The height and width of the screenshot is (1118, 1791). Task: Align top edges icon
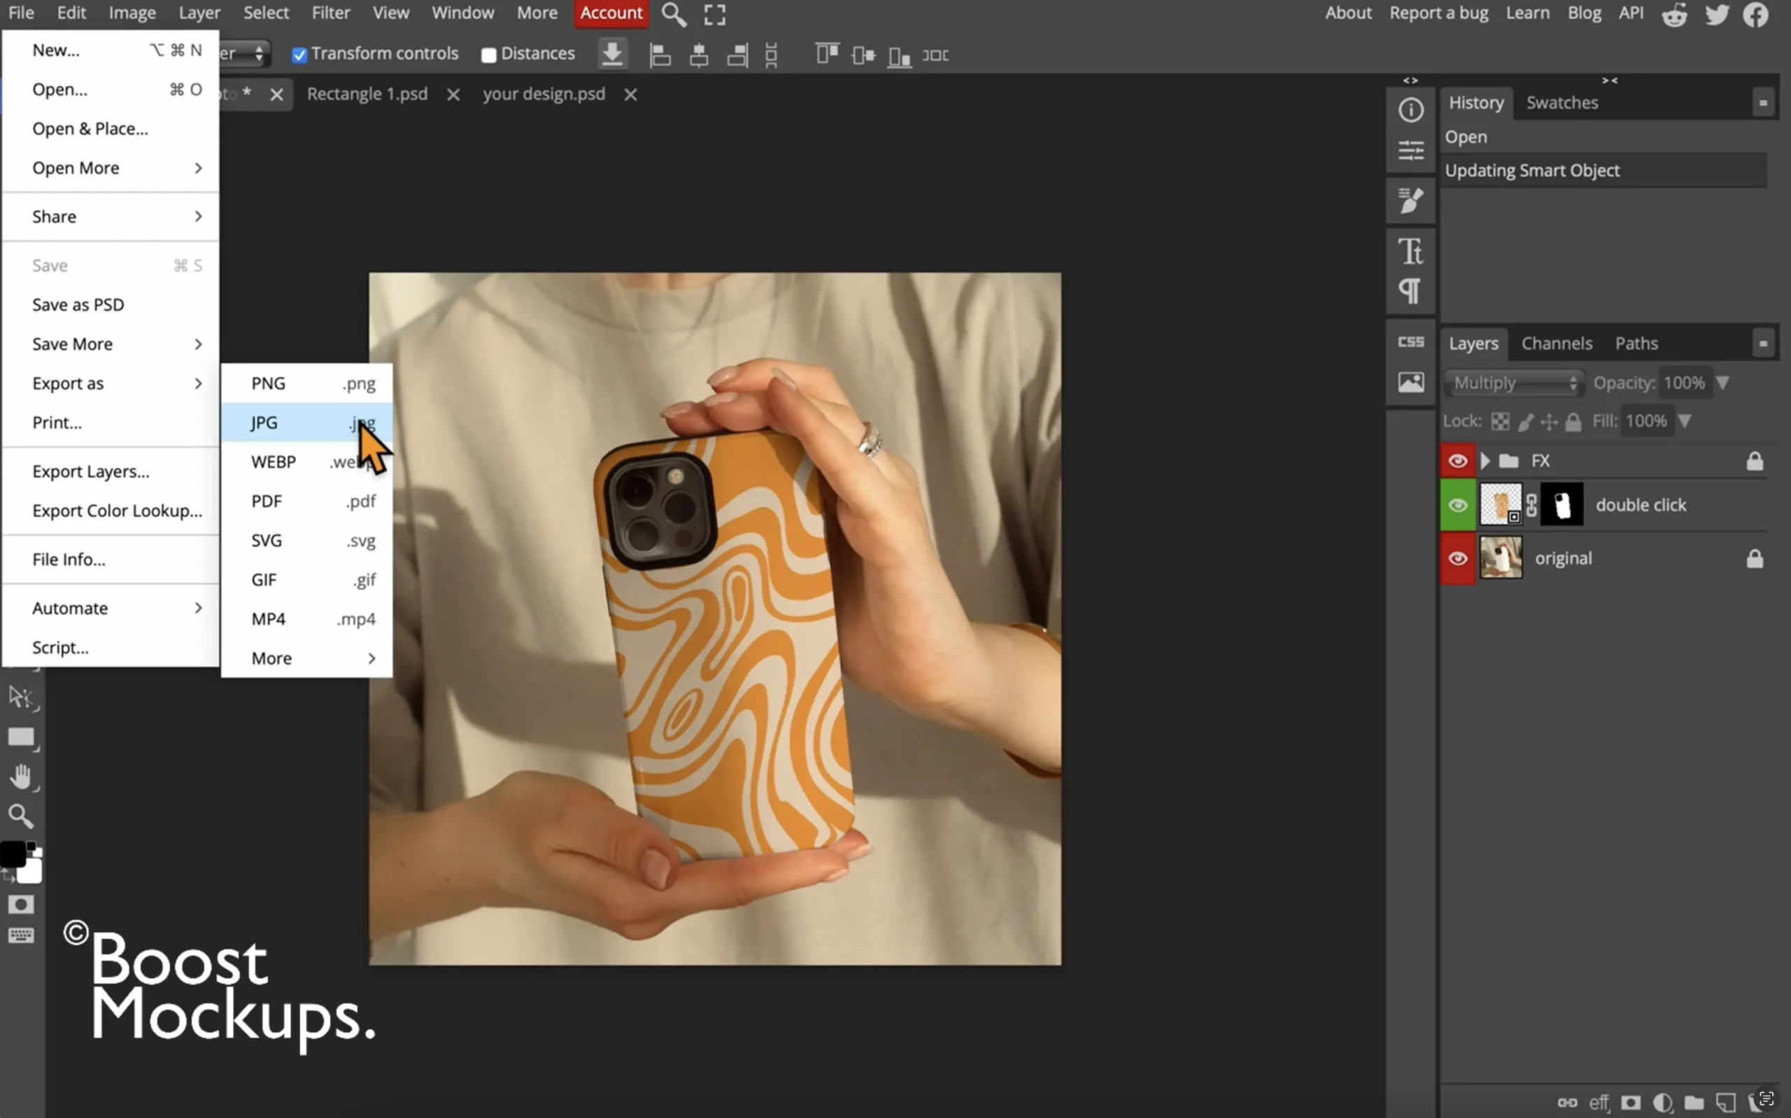pyautogui.click(x=826, y=55)
